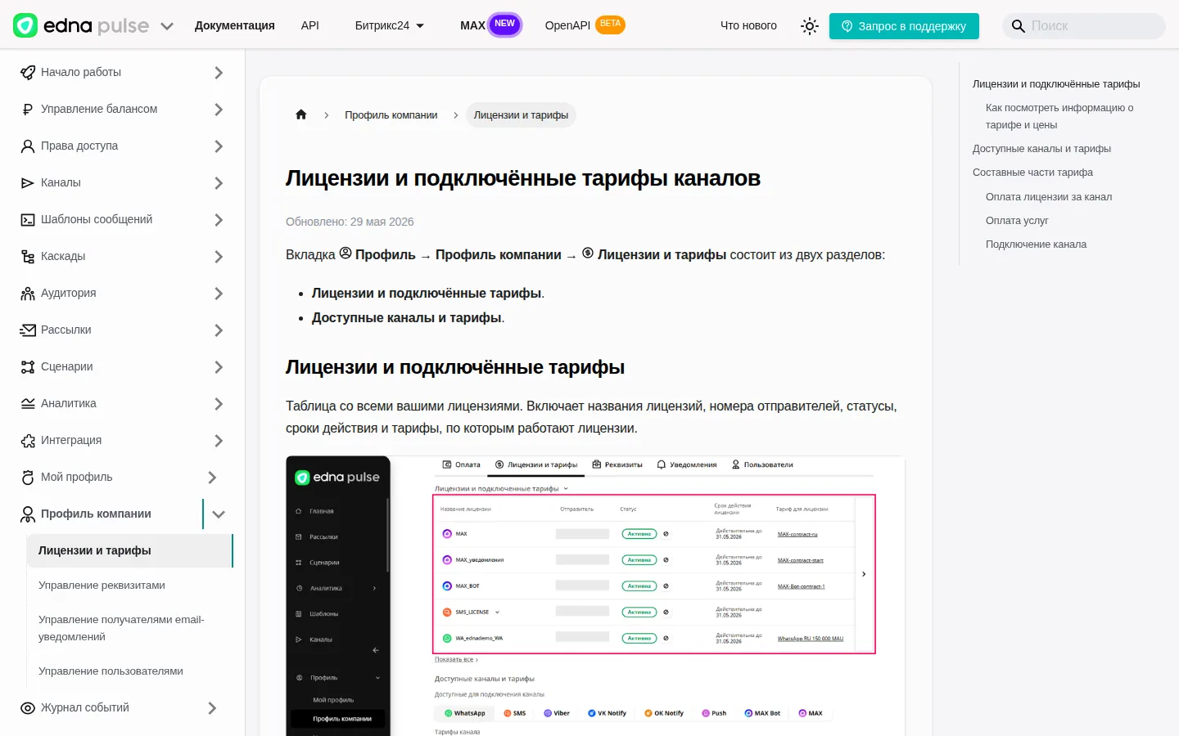Open the API top menu item
1179x736 pixels.
(310, 25)
